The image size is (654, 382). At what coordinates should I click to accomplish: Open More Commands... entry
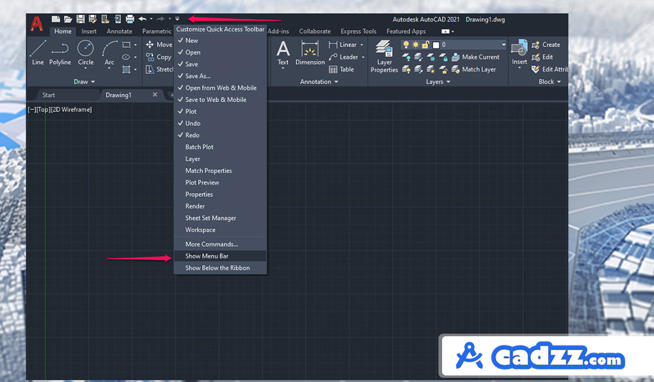pos(220,245)
